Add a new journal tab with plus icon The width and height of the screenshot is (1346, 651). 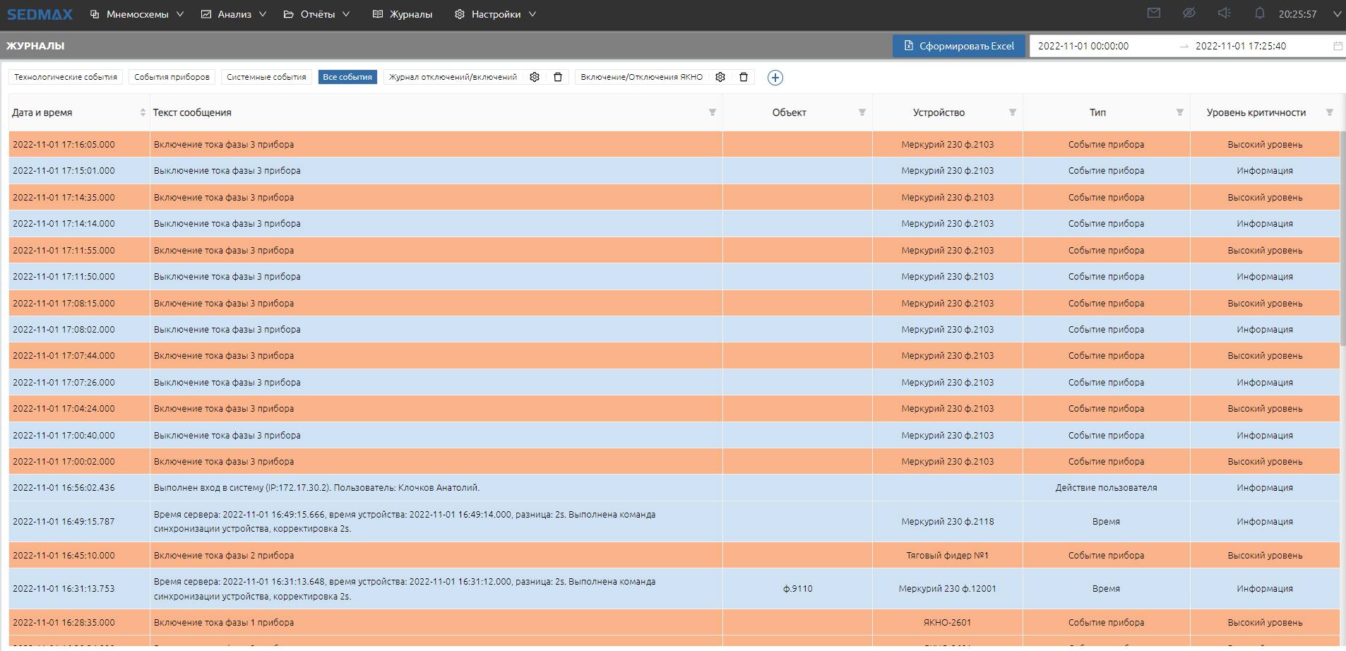coord(775,78)
